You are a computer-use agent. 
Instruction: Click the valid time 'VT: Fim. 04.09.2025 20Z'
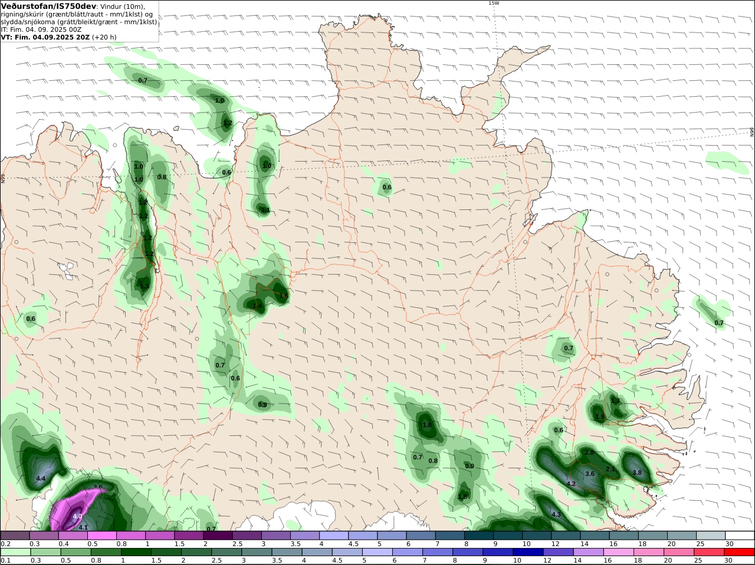(x=45, y=37)
